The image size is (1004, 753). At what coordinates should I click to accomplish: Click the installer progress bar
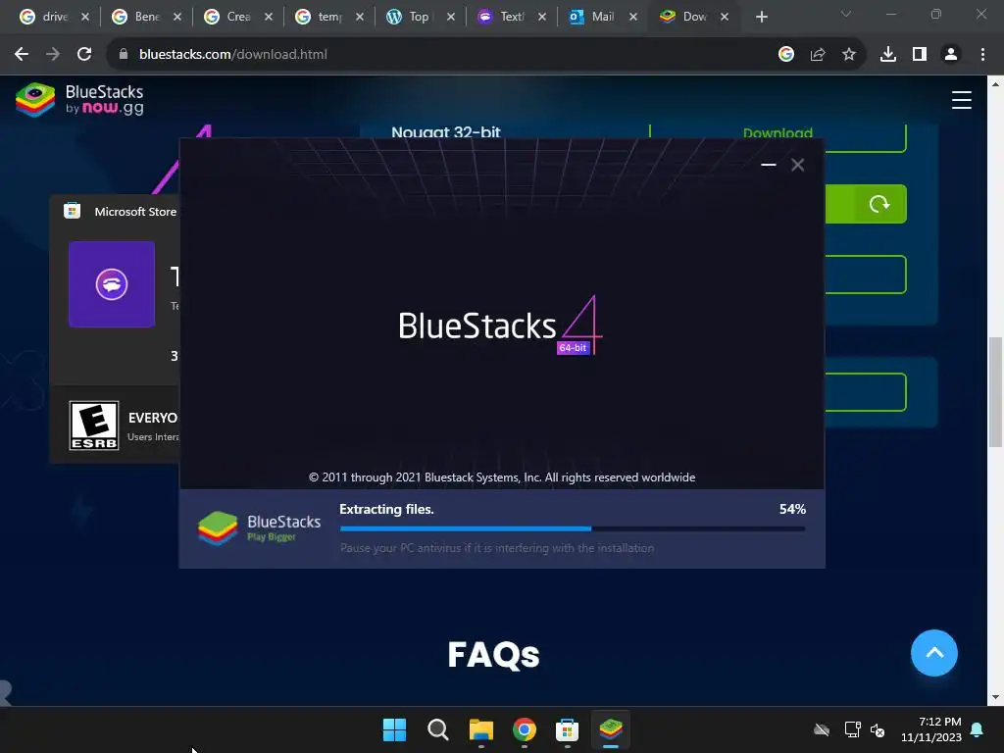click(x=573, y=528)
